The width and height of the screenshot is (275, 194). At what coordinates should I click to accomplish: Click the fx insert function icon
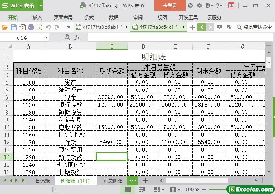pyautogui.click(x=78, y=37)
